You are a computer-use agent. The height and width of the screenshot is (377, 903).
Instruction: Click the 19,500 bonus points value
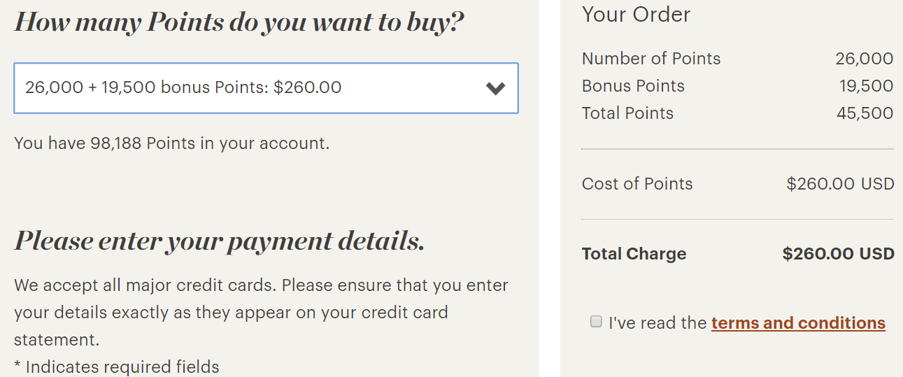(866, 86)
